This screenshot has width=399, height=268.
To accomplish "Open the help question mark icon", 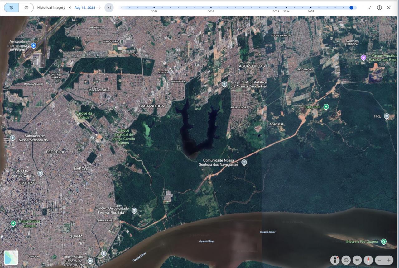I will [379, 7].
